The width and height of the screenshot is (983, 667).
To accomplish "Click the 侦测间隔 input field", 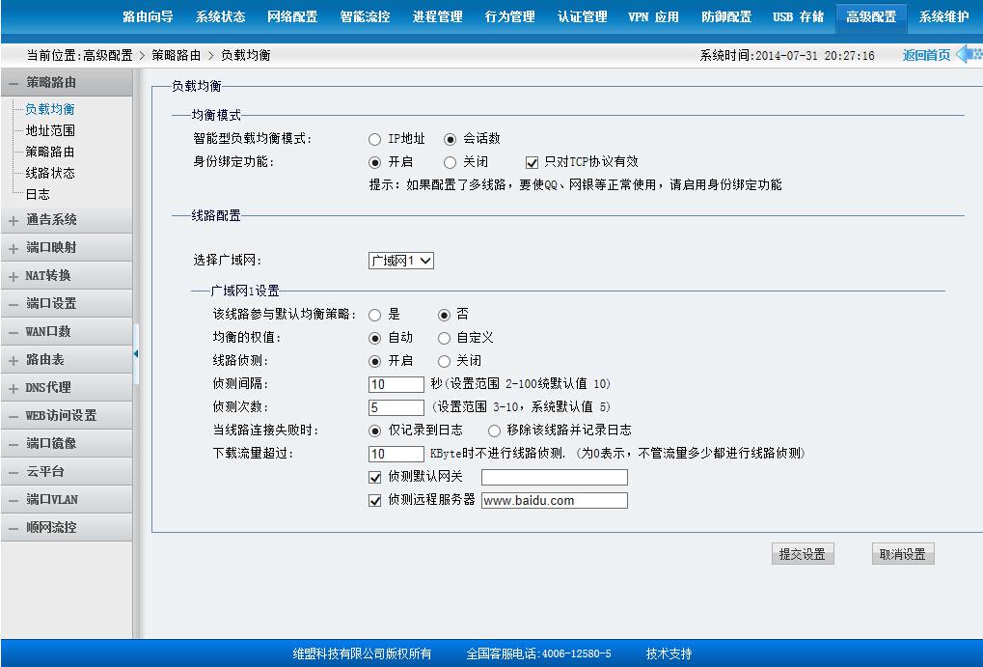I will point(396,384).
